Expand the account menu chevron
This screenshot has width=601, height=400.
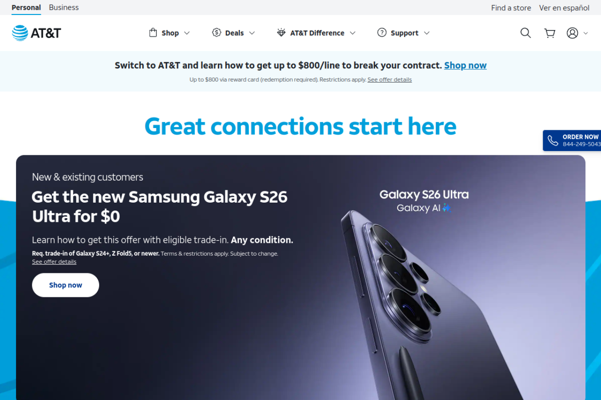pos(586,33)
